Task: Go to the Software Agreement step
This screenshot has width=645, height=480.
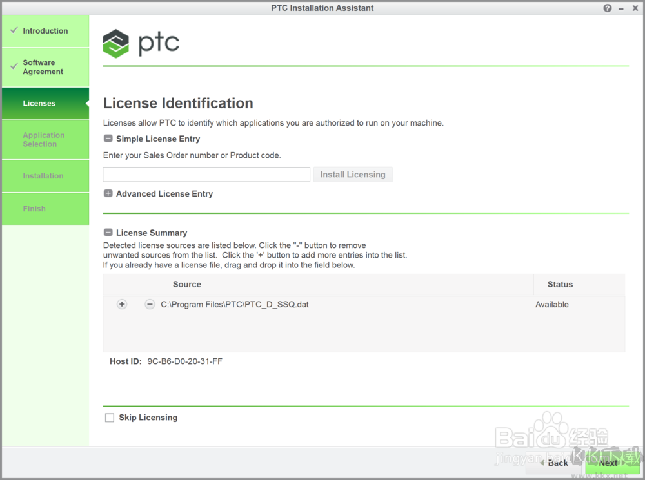Action: click(x=46, y=67)
